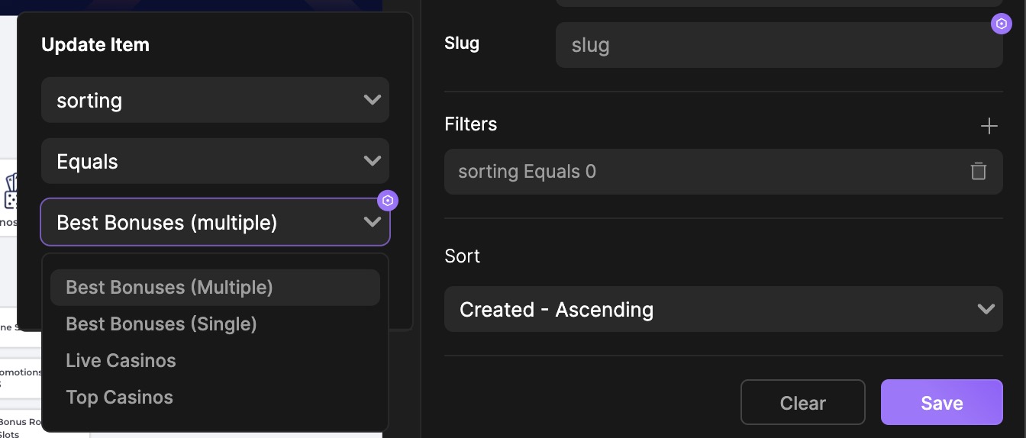The width and height of the screenshot is (1026, 438).
Task: Collapse the Best Bonuses (multiple) dropdown
Action: click(215, 222)
